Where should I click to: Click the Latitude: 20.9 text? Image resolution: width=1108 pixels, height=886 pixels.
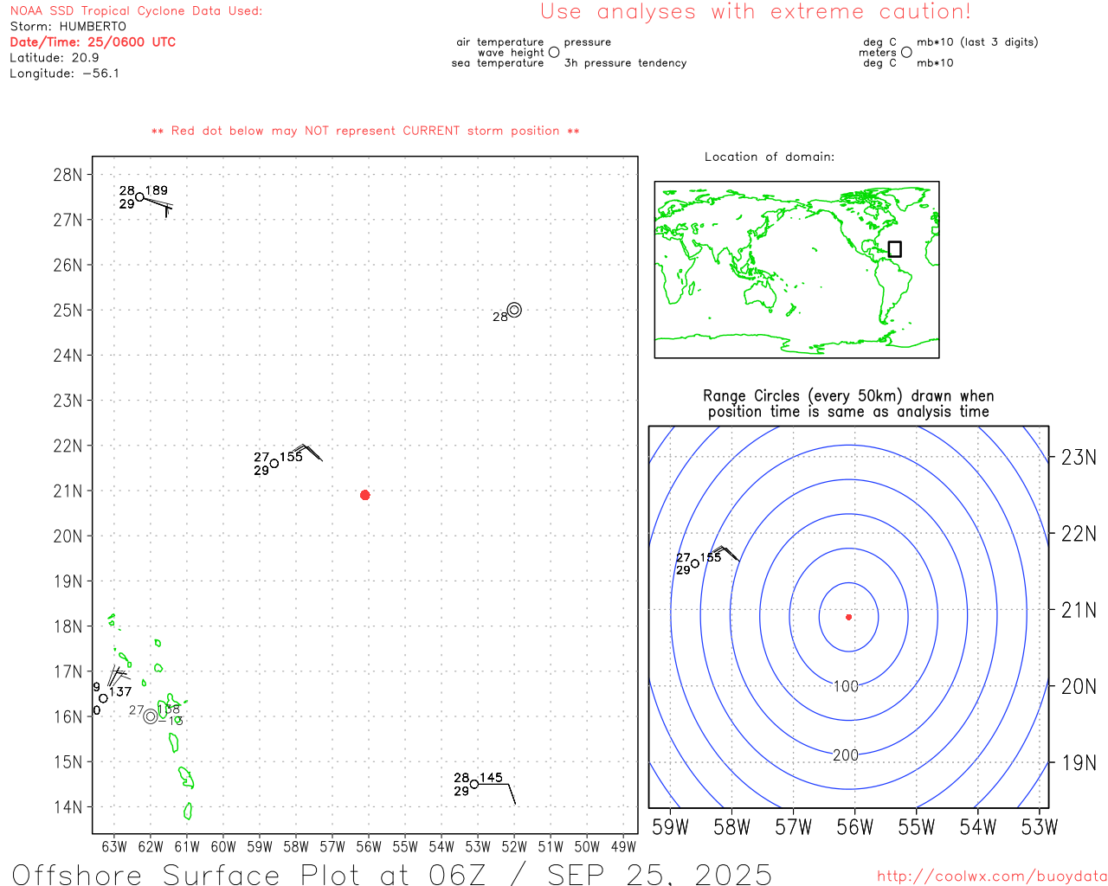pos(54,57)
